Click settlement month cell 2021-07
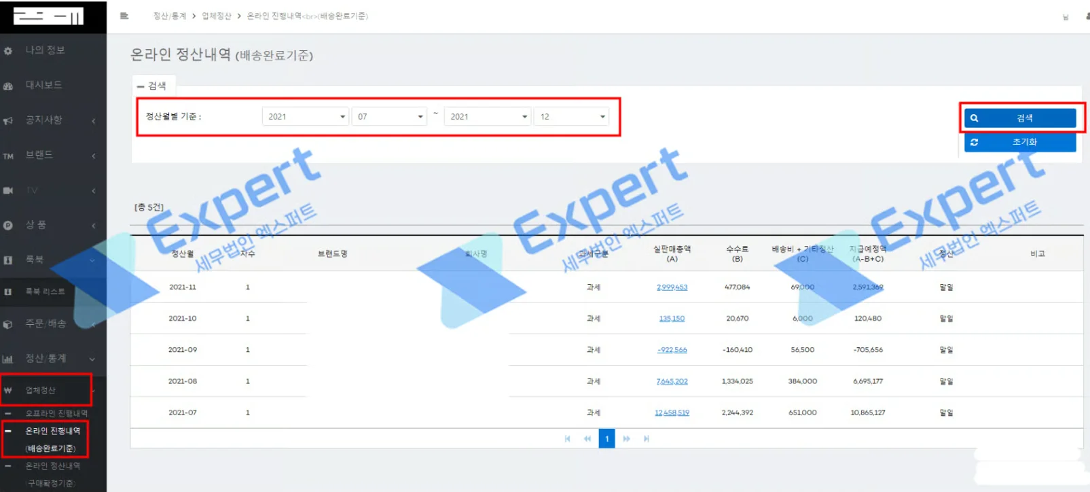Viewport: 1090px width, 492px height. [183, 412]
